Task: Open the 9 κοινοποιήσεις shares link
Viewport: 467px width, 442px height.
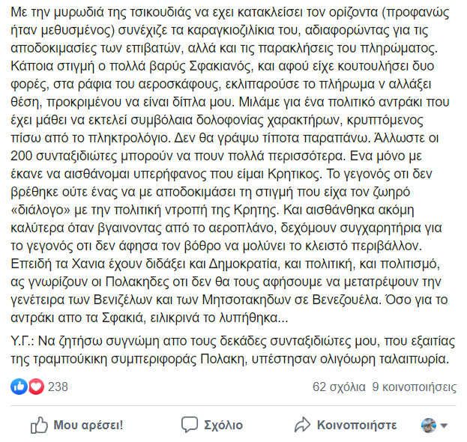Action: (x=414, y=387)
